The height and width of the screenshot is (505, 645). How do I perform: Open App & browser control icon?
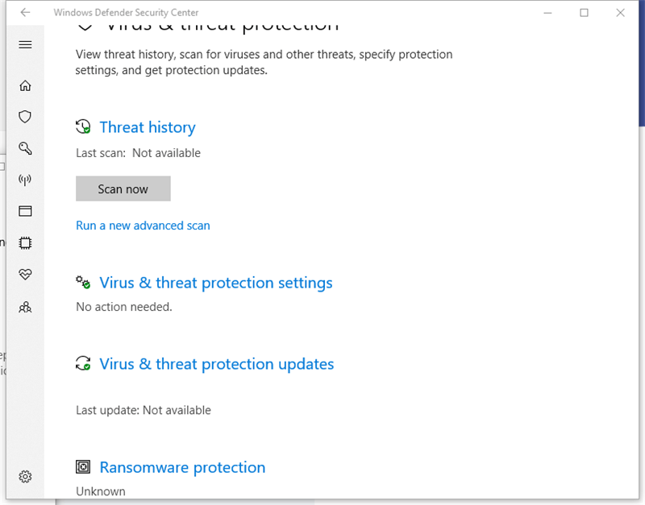tap(25, 211)
